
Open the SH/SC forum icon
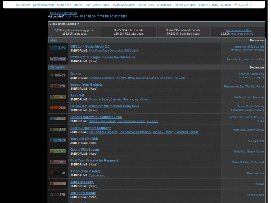(58, 119)
